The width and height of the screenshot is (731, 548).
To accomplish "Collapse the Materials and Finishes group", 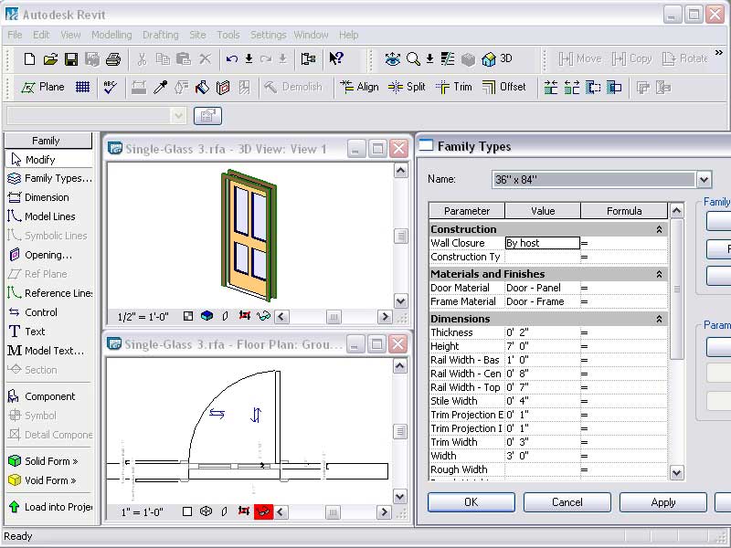I will tap(659, 274).
